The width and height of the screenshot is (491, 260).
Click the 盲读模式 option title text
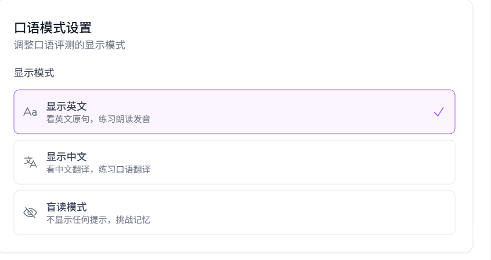67,207
